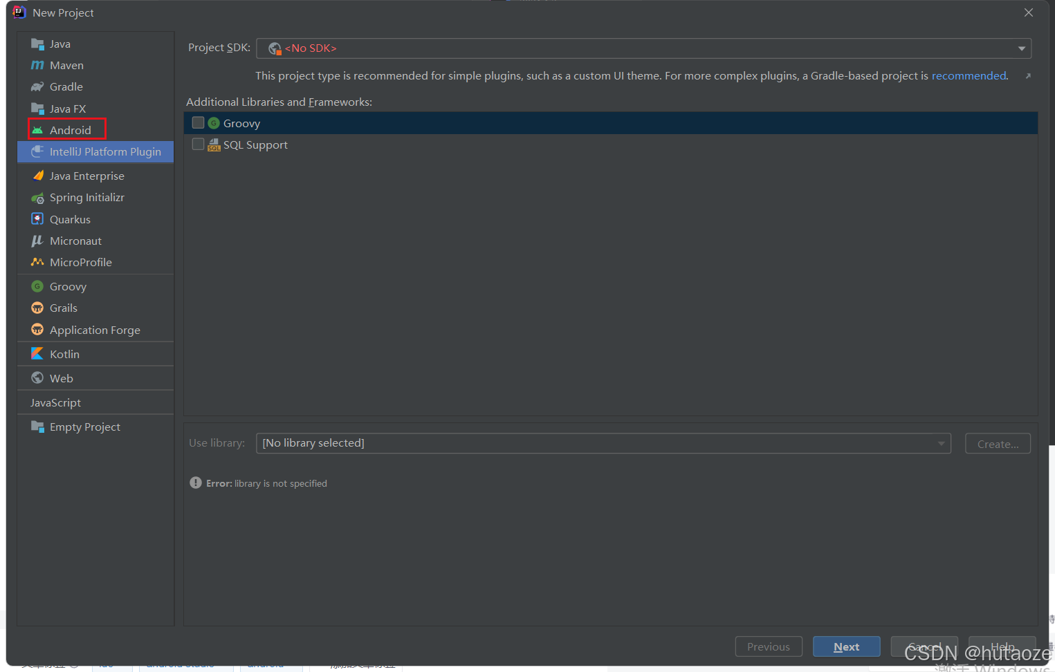Click the Java FX folder icon
The height and width of the screenshot is (672, 1055).
[37, 109]
